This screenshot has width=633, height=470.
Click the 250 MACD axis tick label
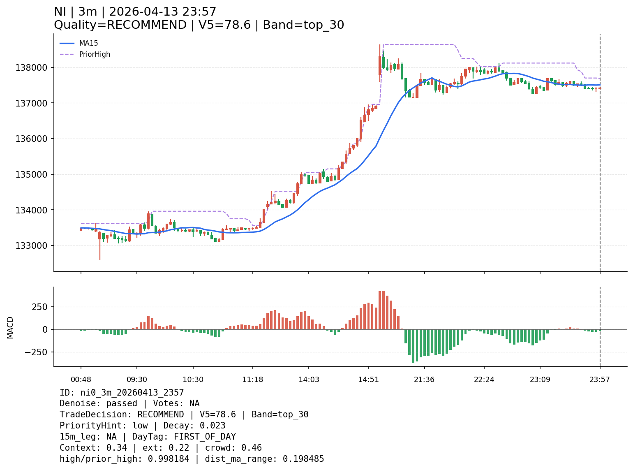40,307
